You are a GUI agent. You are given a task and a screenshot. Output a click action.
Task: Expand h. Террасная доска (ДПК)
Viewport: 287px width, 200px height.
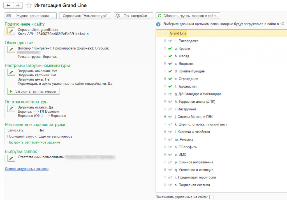click(x=165, y=101)
